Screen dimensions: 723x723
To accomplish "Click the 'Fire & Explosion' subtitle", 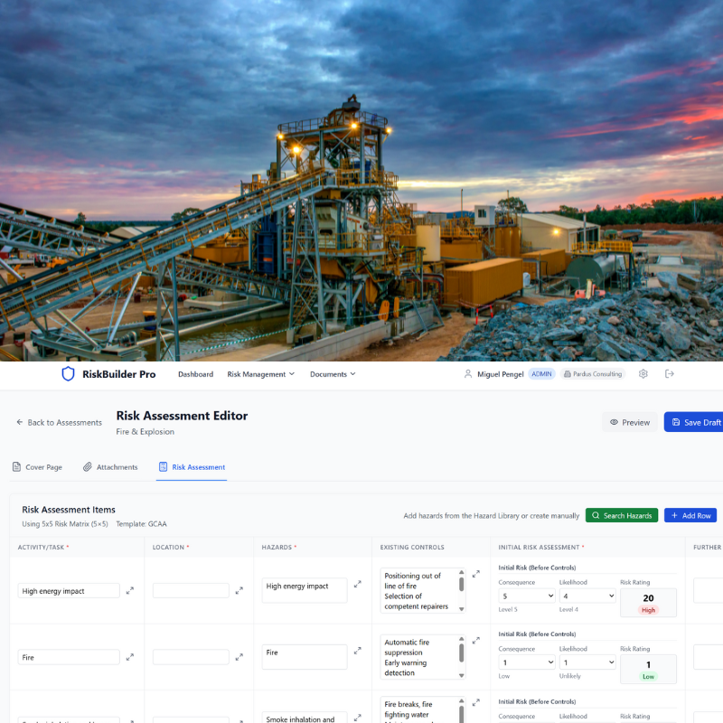I will click(146, 432).
